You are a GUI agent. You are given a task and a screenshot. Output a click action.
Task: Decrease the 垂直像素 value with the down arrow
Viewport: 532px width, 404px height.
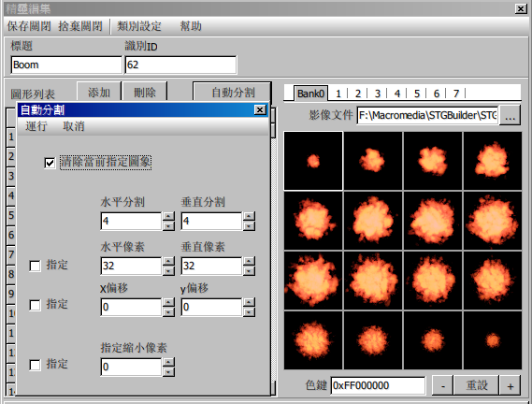pyautogui.click(x=249, y=270)
